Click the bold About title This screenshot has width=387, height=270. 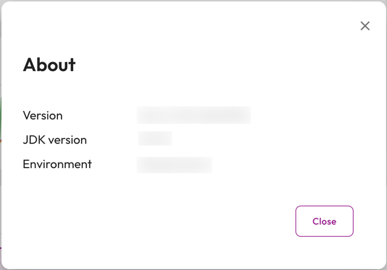49,64
